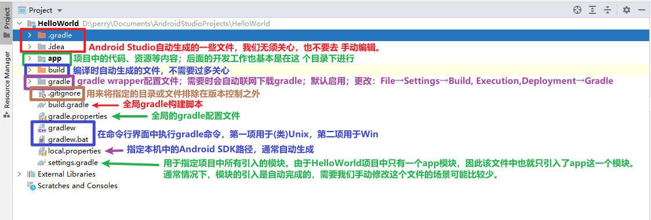Select 'External Libraries' label
This screenshot has width=651, height=220.
pyautogui.click(x=67, y=174)
